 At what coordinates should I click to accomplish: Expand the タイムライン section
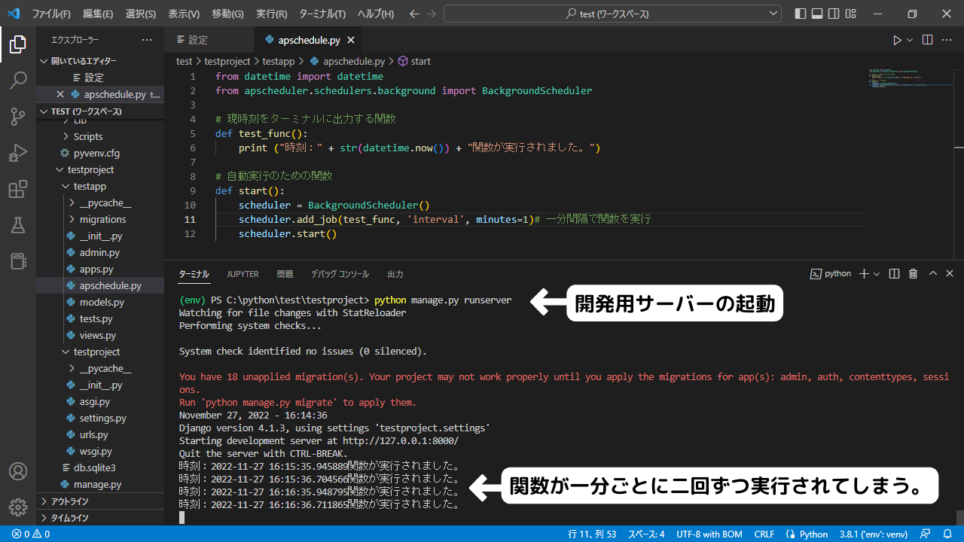tap(100, 518)
